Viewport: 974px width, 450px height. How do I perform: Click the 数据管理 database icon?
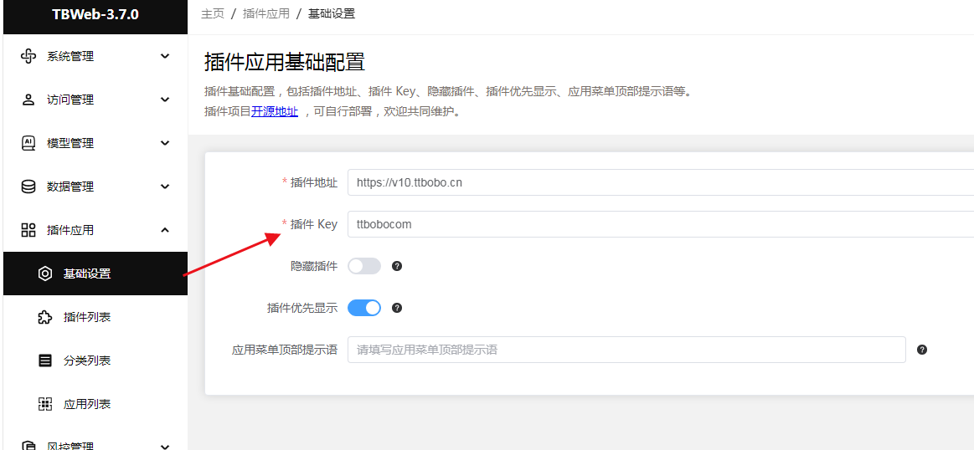click(x=28, y=187)
